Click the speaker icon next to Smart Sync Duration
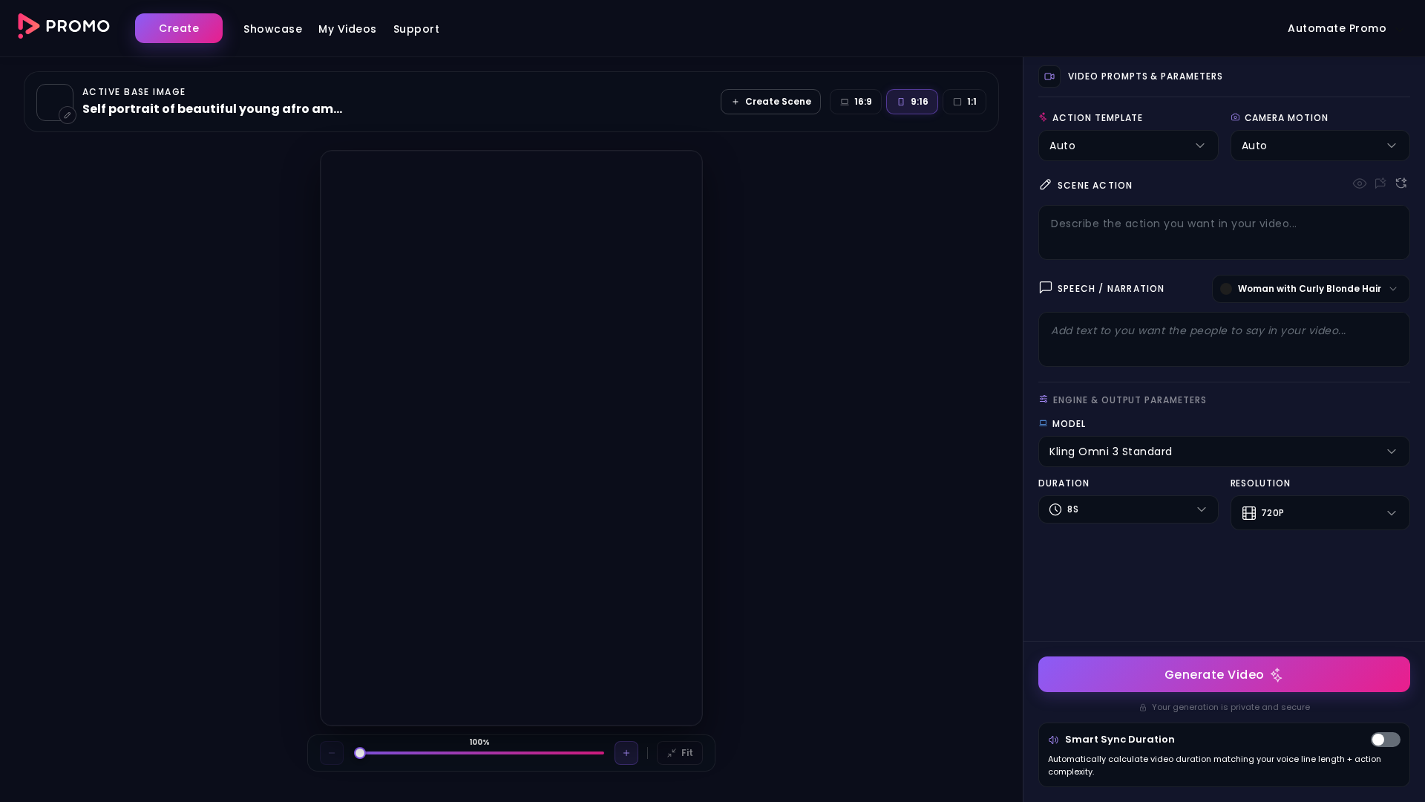 pyautogui.click(x=1053, y=740)
